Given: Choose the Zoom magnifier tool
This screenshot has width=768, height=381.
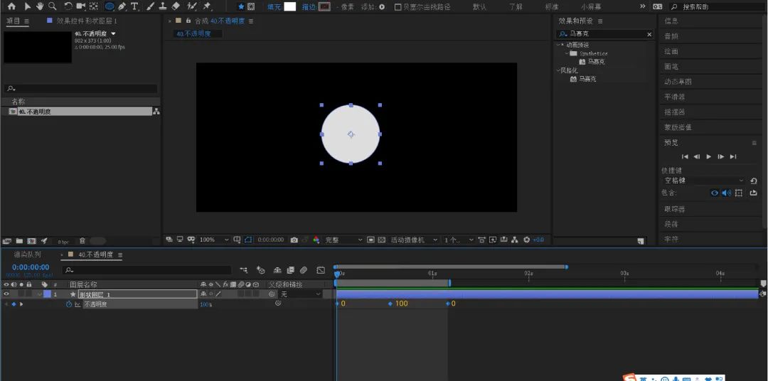Looking at the screenshot, I should (52, 6).
